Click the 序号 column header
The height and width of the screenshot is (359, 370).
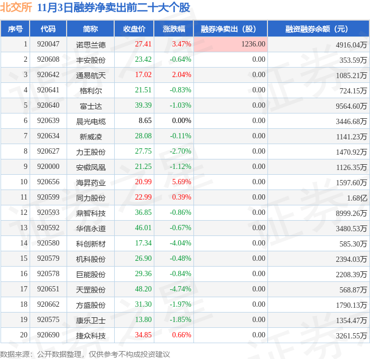tap(15, 29)
